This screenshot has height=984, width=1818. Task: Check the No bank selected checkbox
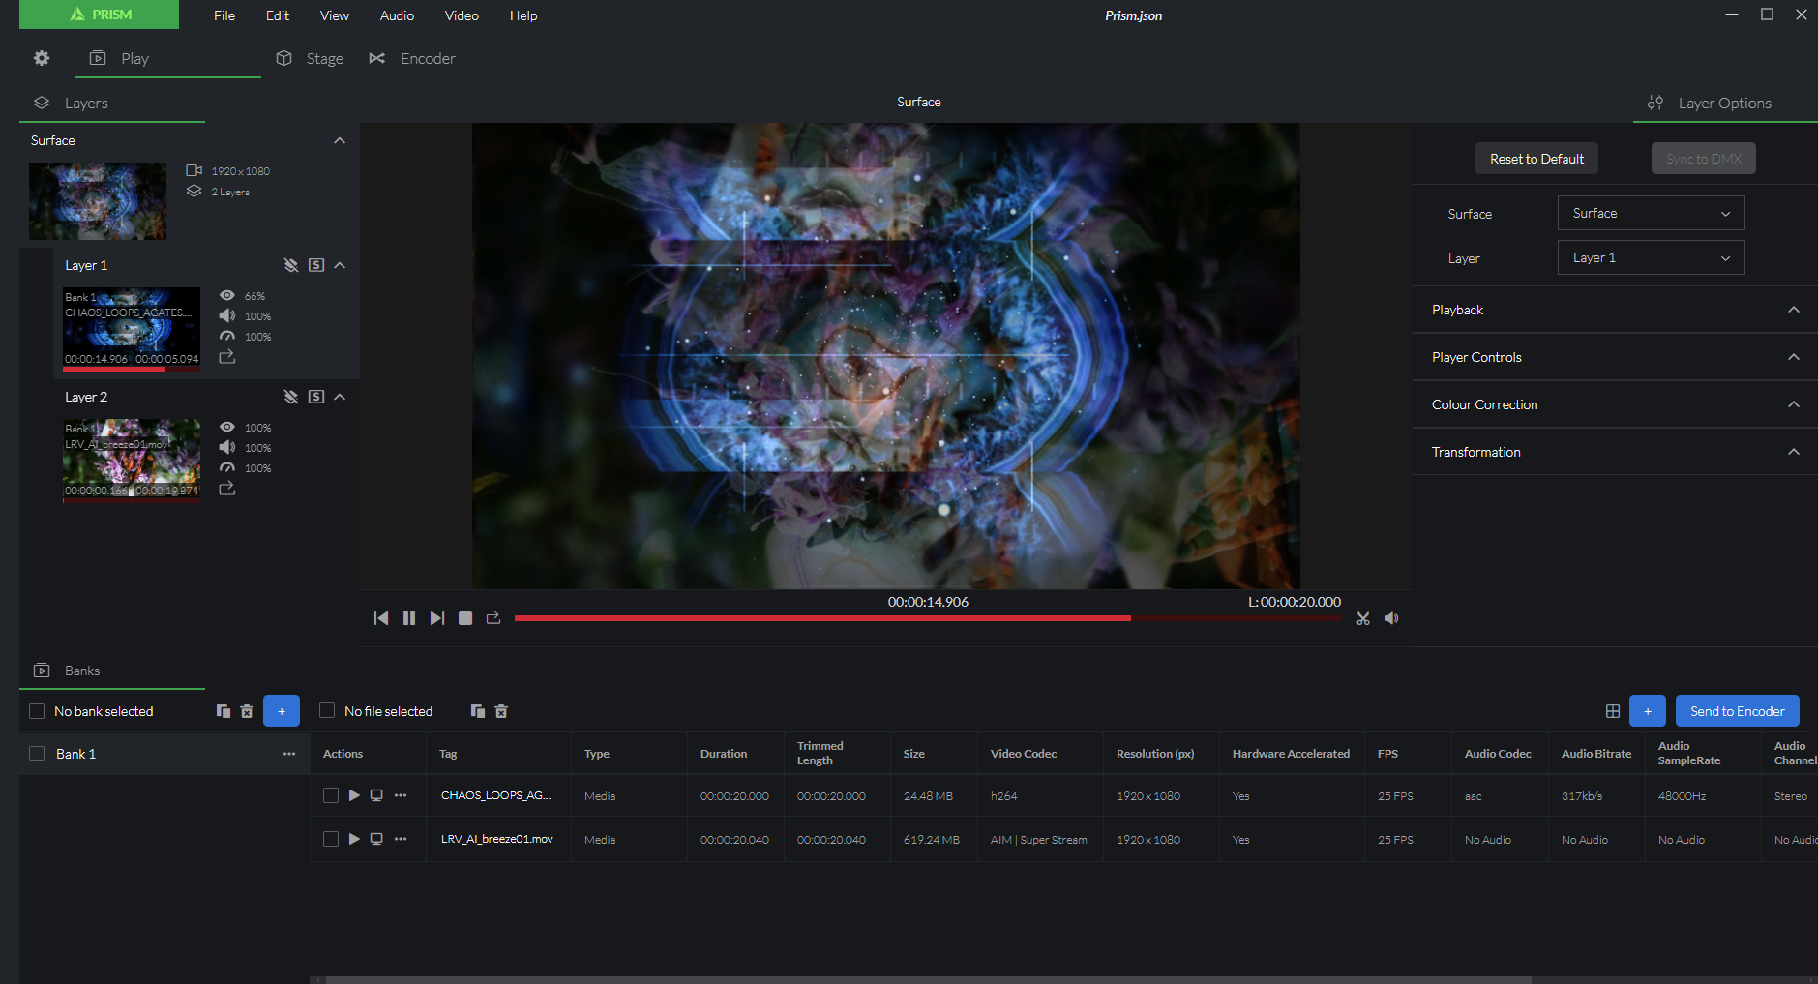pyautogui.click(x=37, y=711)
